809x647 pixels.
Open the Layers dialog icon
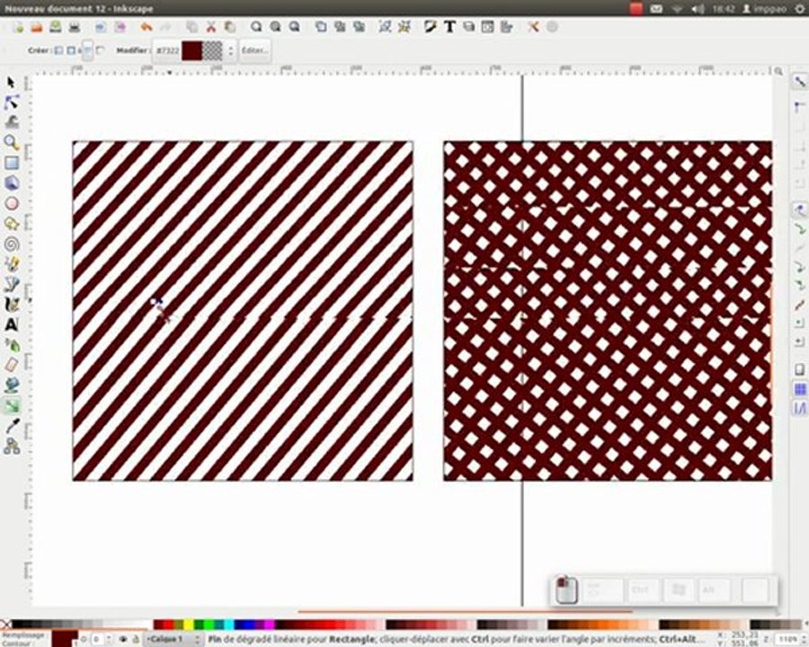468,27
